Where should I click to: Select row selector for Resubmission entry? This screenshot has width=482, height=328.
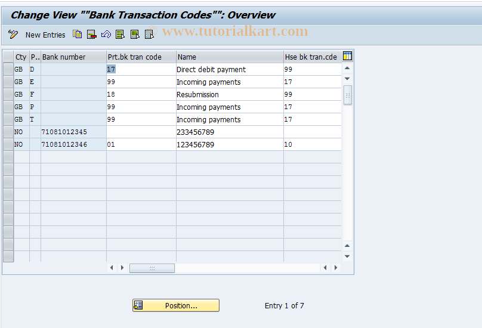8,94
